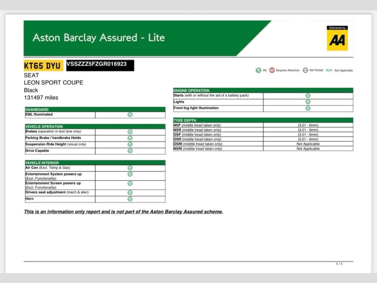377x283 pixels.
Task: Click the EML Illuminated OK status icon
Action: (x=130, y=115)
